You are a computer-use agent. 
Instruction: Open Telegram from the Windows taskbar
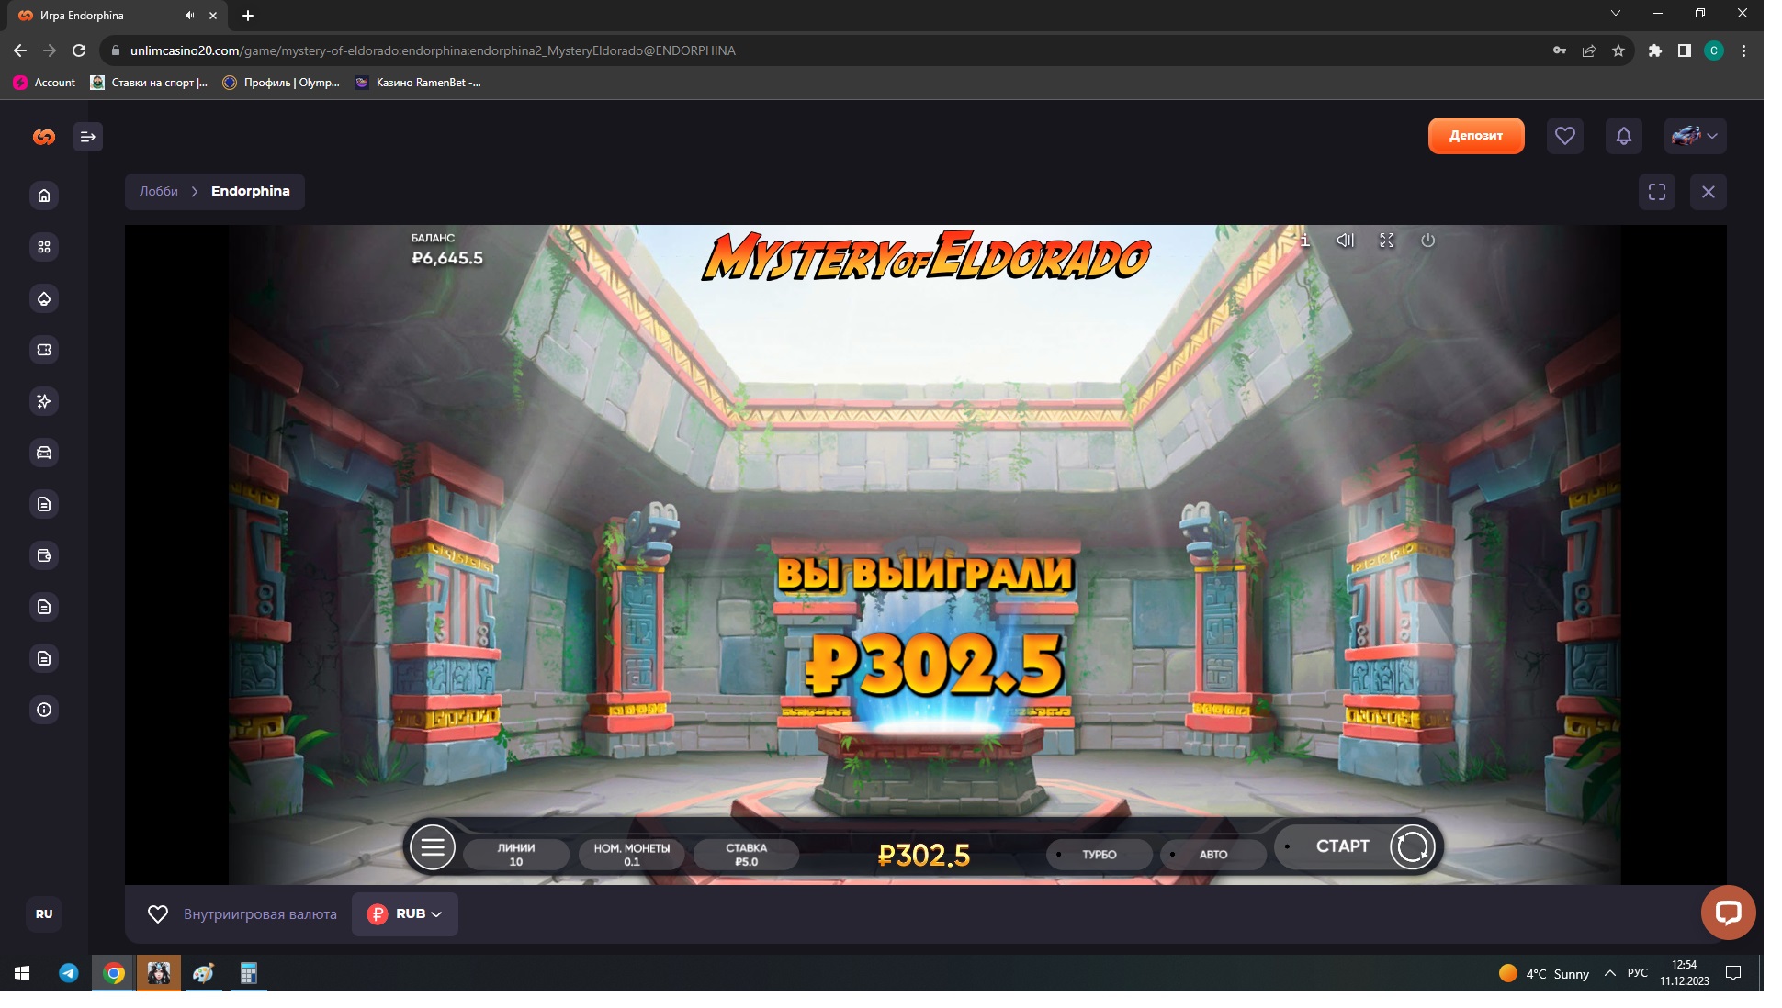tap(69, 973)
